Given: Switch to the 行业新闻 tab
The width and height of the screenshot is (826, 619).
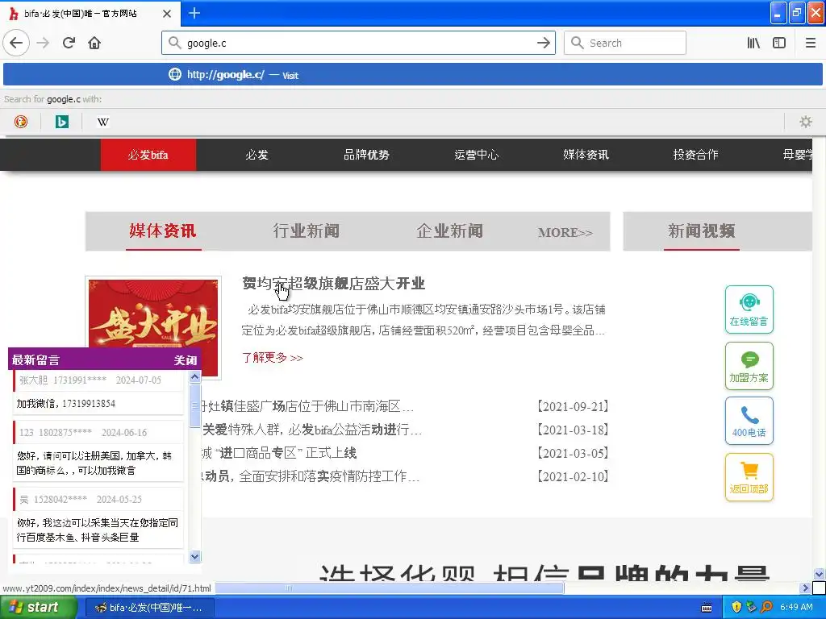Looking at the screenshot, I should (306, 231).
